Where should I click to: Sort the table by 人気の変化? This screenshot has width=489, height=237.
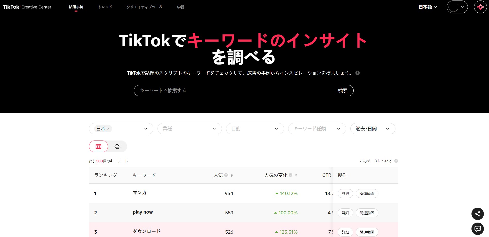point(296,175)
